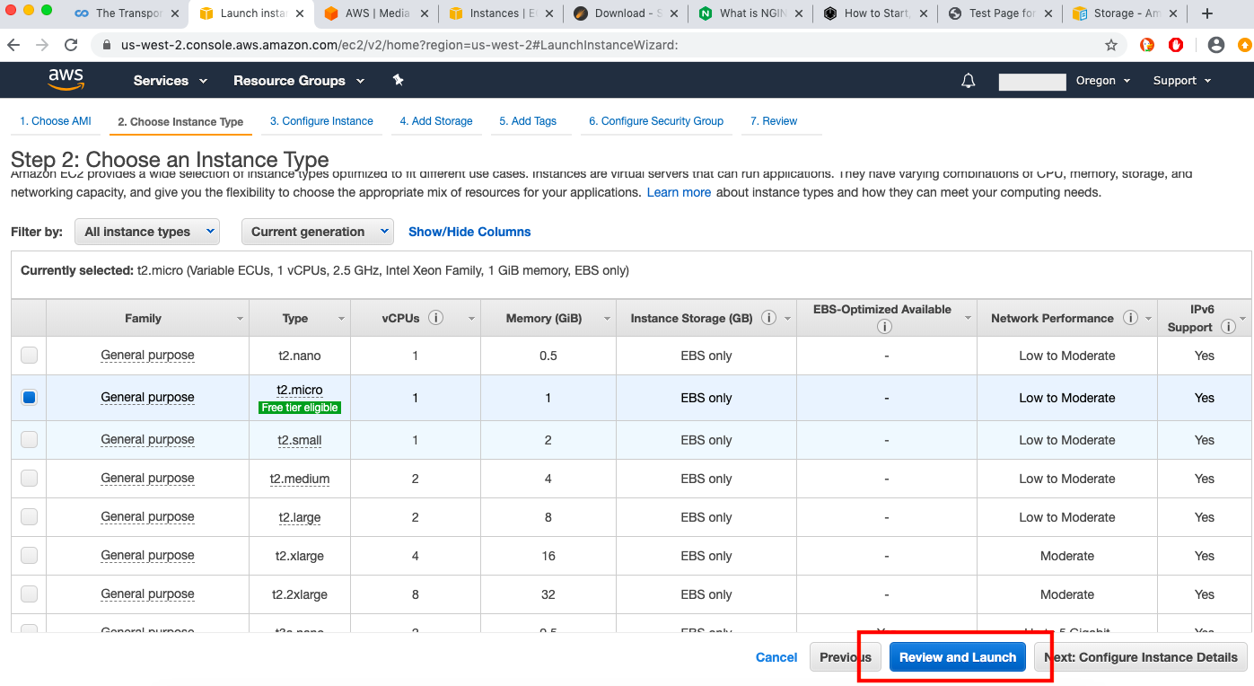Click the Previous button

[x=846, y=657]
